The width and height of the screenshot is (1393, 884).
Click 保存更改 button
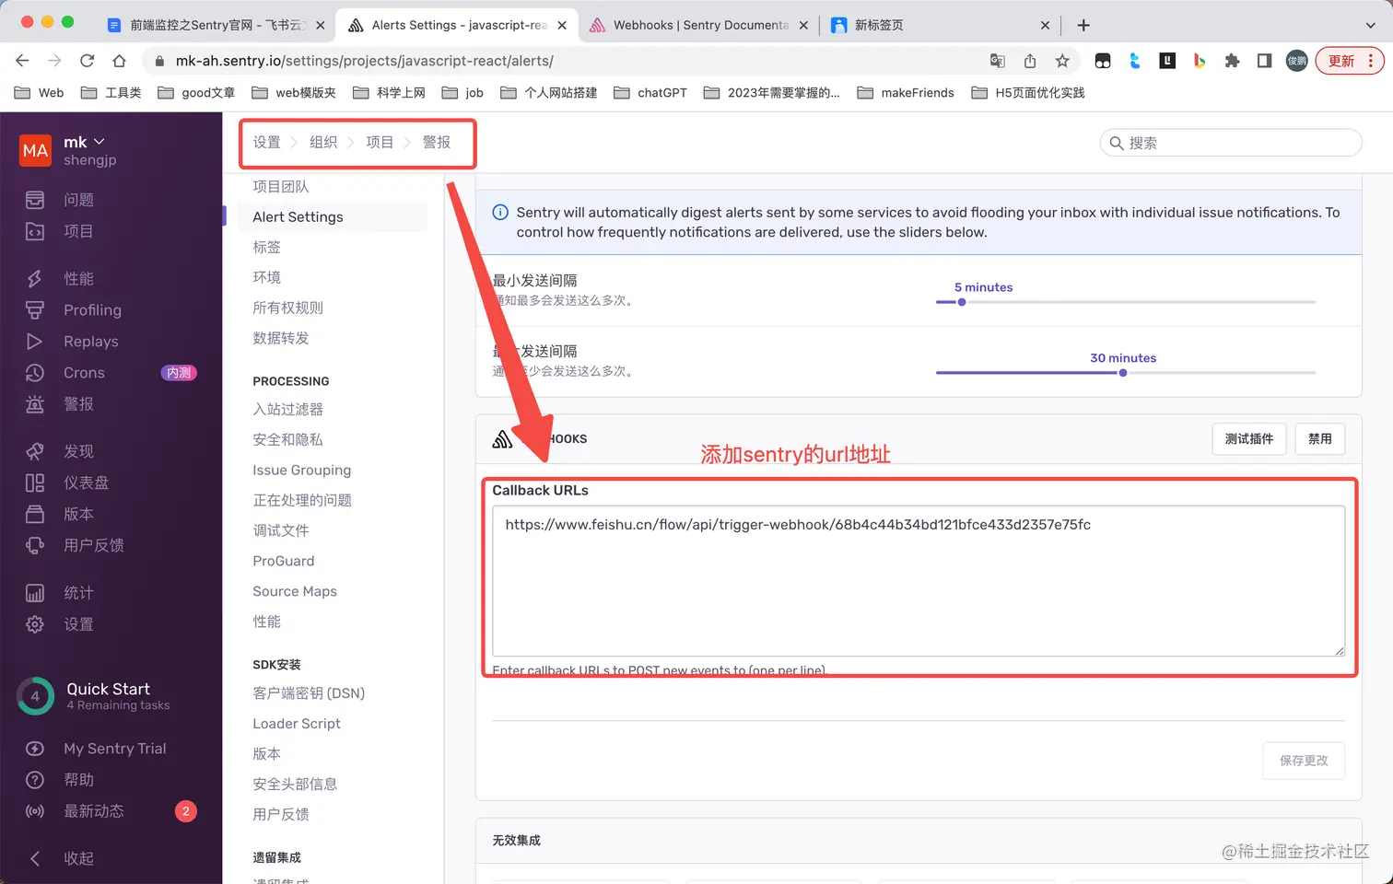[x=1304, y=760]
